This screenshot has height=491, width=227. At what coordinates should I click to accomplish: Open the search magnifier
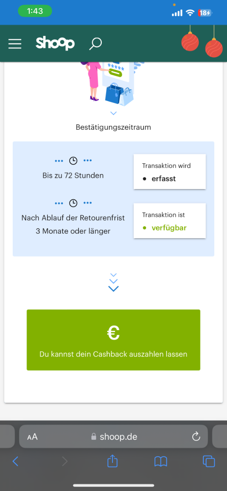click(x=96, y=44)
